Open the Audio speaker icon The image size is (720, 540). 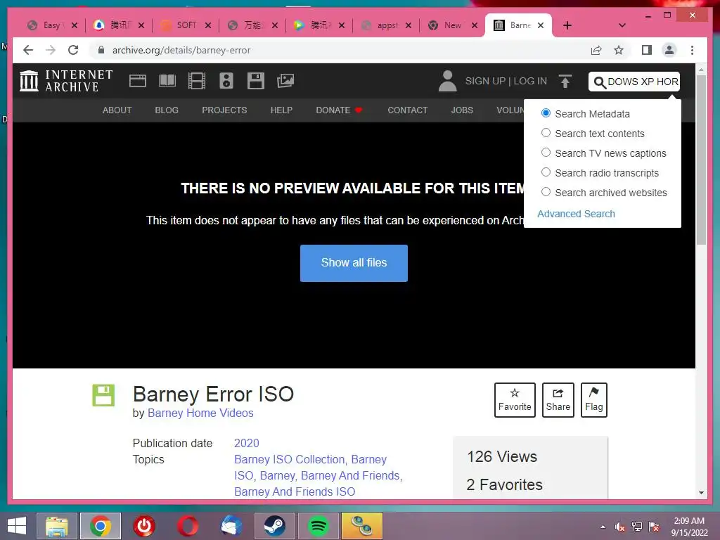click(x=226, y=82)
